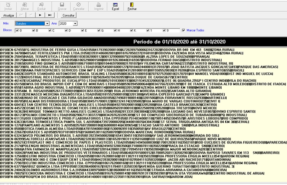Toggle the block E checkbox
Viewport: 287px width, 185px height.
[82, 30]
